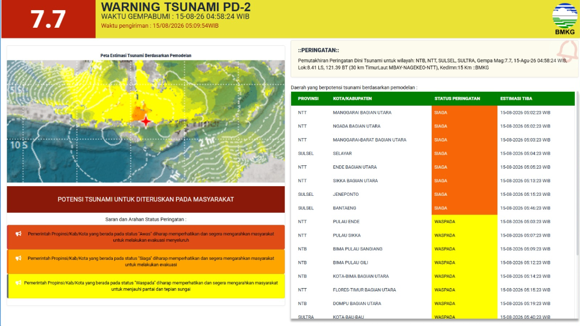The width and height of the screenshot is (580, 326).
Task: Select DOMPU BAGIAN UTARA row
Action: pos(433,303)
